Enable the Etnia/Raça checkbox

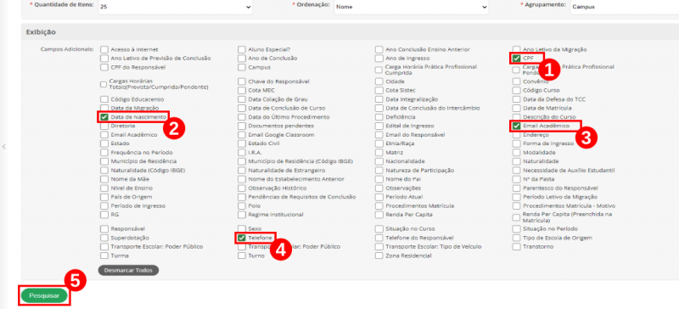[x=379, y=143]
